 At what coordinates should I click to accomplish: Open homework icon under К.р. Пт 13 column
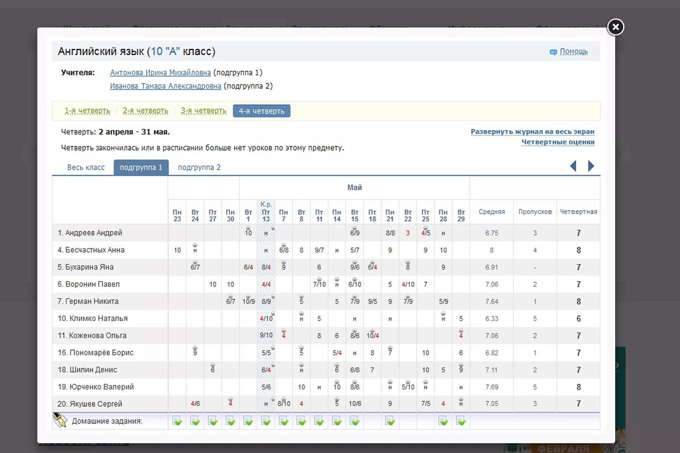(266, 421)
